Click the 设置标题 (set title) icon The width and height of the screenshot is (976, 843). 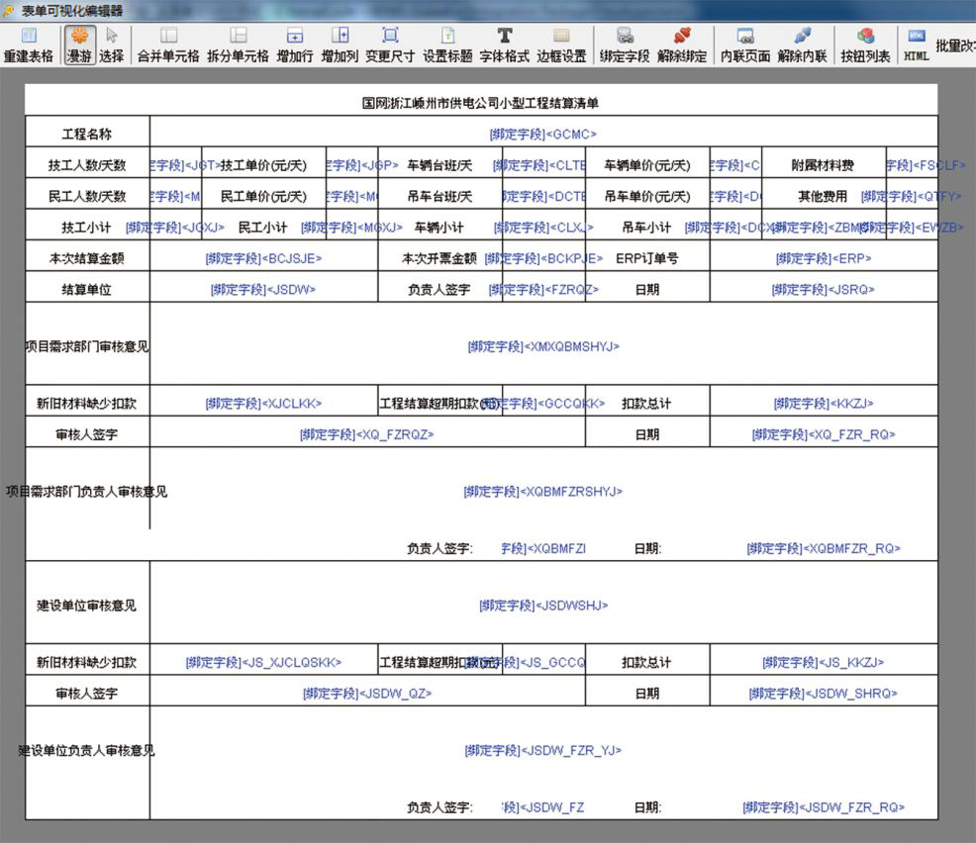(447, 46)
